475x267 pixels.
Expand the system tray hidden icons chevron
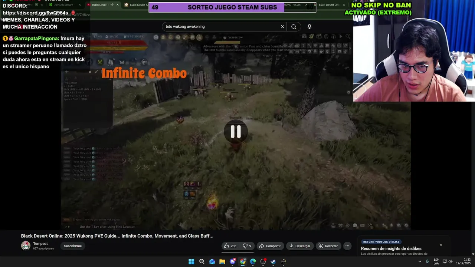tap(420, 261)
